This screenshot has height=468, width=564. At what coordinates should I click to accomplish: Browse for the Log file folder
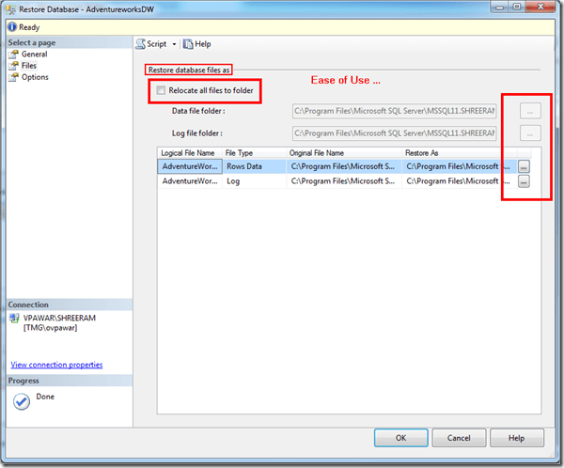(530, 133)
